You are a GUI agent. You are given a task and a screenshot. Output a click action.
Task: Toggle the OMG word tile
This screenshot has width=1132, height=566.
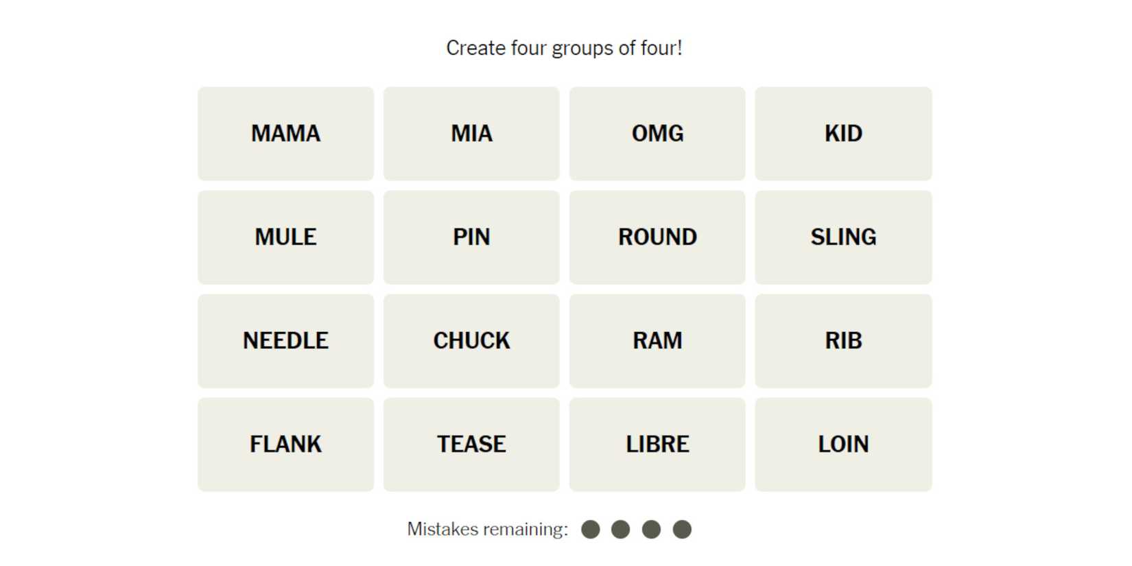657,134
